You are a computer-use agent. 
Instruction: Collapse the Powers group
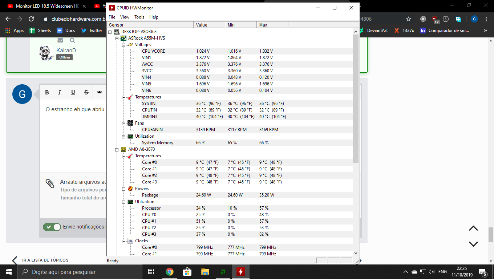124,189
